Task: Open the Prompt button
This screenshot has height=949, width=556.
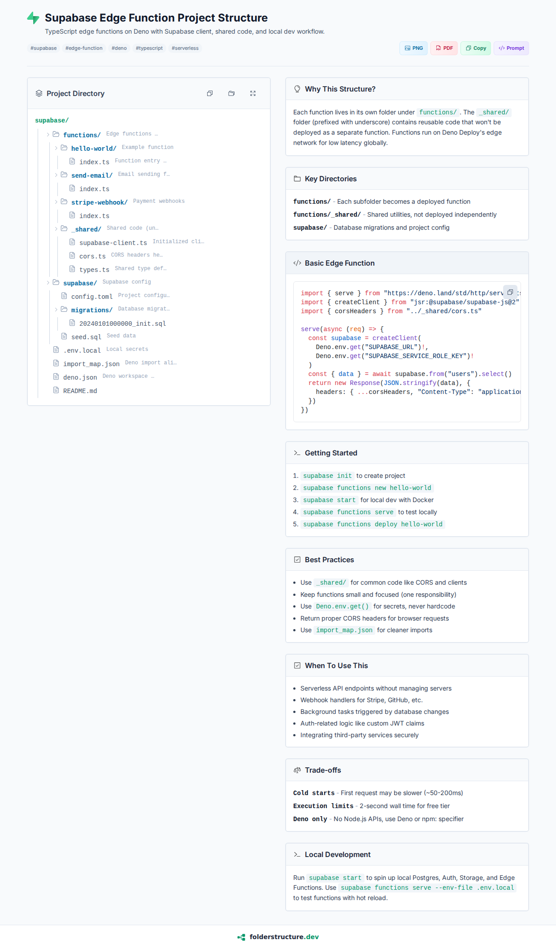Action: tap(511, 48)
